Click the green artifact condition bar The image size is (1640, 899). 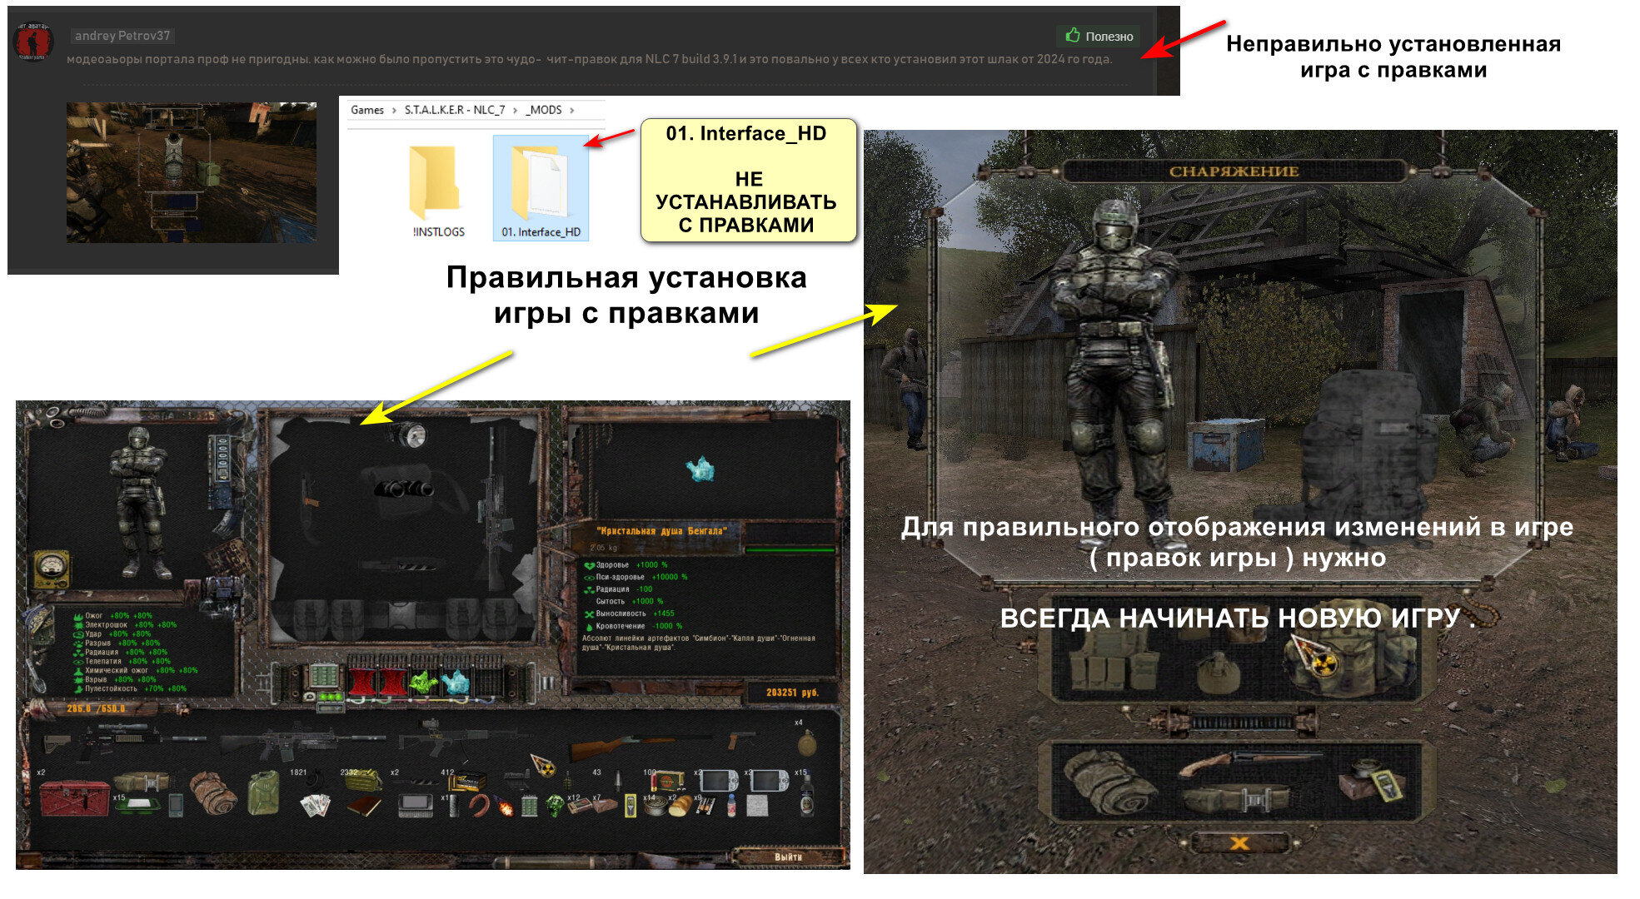[x=789, y=550]
